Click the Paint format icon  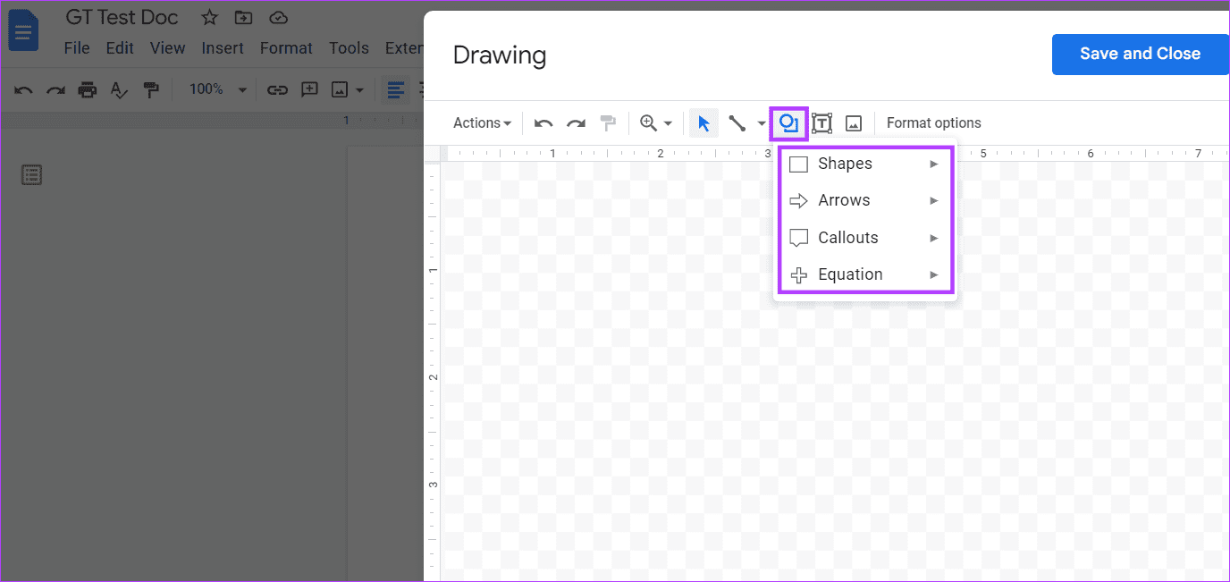pyautogui.click(x=151, y=89)
